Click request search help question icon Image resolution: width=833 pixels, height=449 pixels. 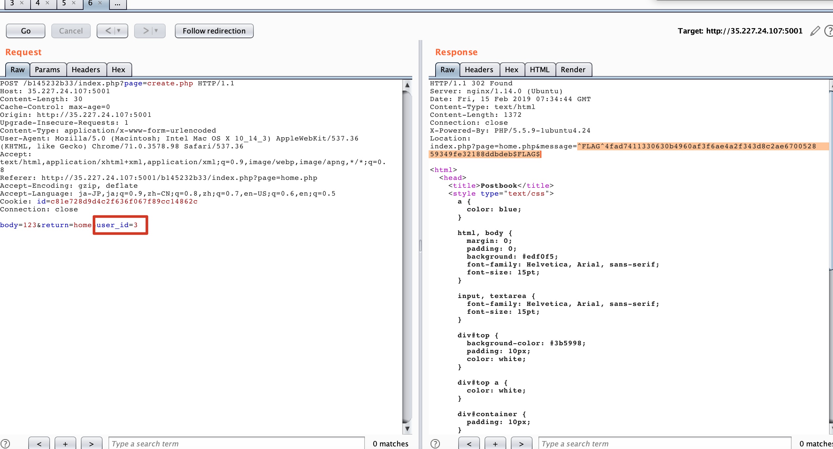point(6,444)
